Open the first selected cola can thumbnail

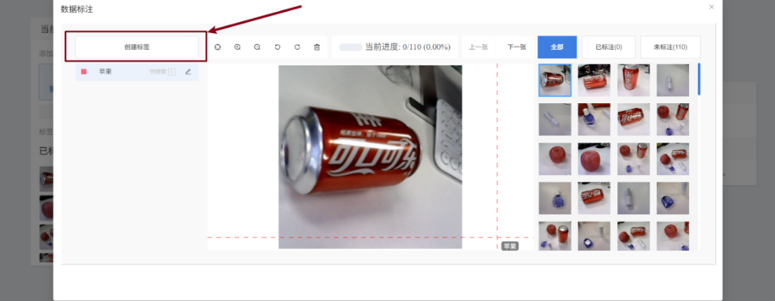pyautogui.click(x=554, y=80)
